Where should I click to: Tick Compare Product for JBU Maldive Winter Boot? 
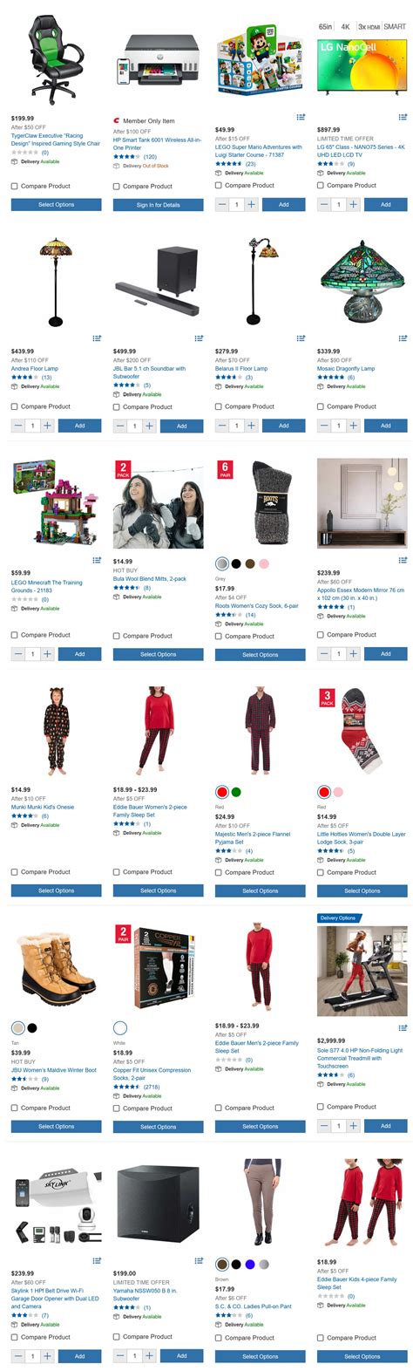(x=15, y=1108)
